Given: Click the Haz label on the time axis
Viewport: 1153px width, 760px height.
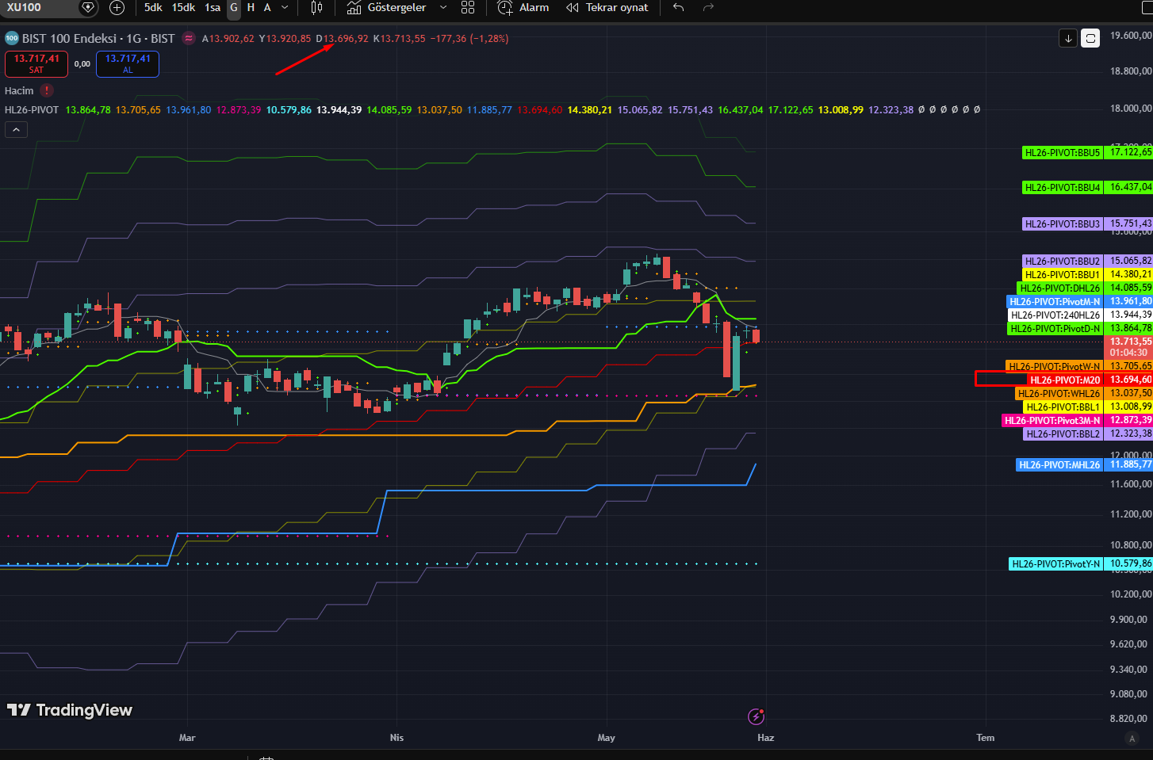Looking at the screenshot, I should tap(765, 738).
